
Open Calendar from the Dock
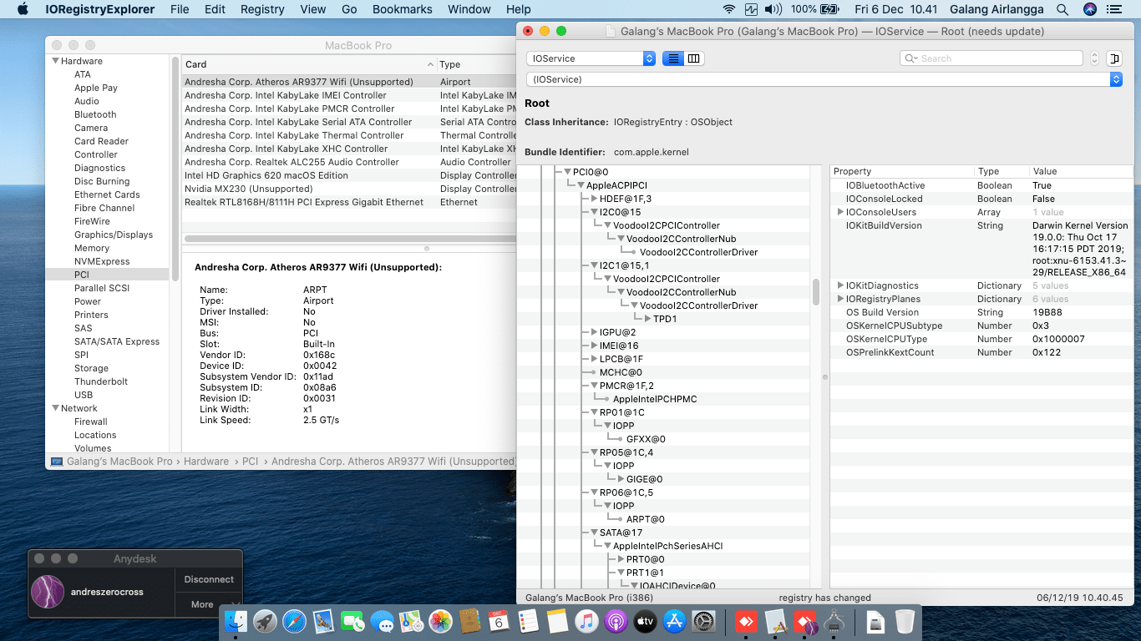click(x=499, y=621)
